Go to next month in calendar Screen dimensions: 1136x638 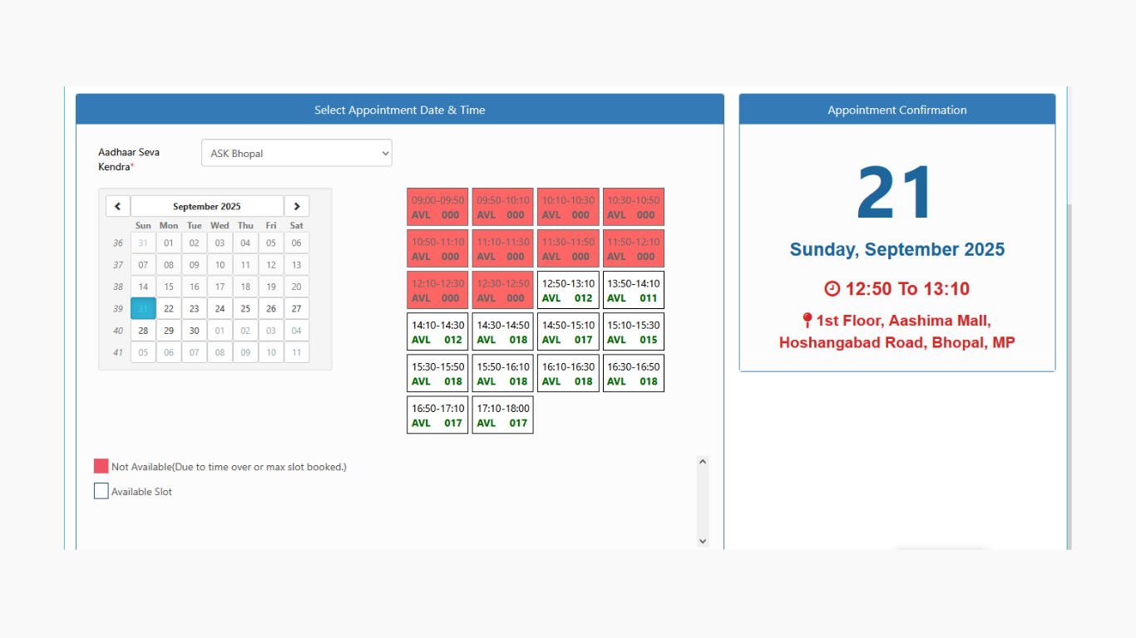pos(297,206)
